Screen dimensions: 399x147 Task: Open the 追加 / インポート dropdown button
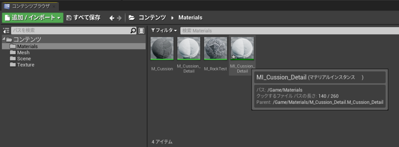click(x=33, y=17)
